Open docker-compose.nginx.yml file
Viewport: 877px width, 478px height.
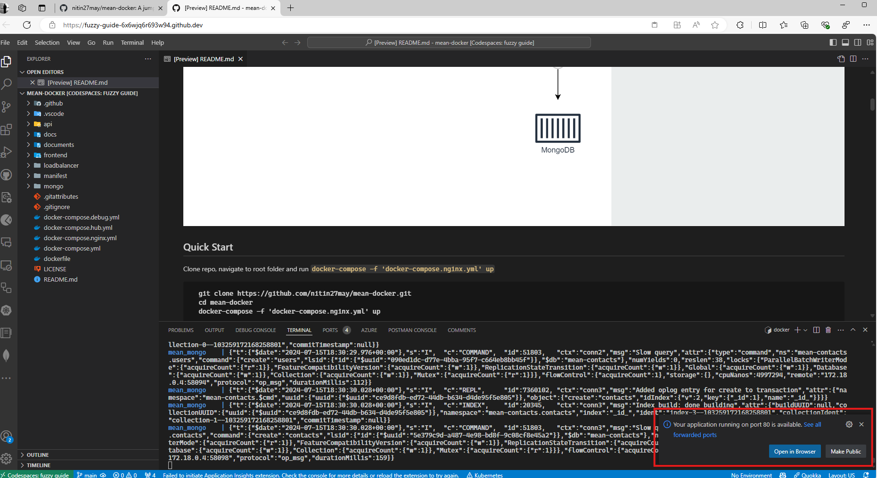[88, 238]
